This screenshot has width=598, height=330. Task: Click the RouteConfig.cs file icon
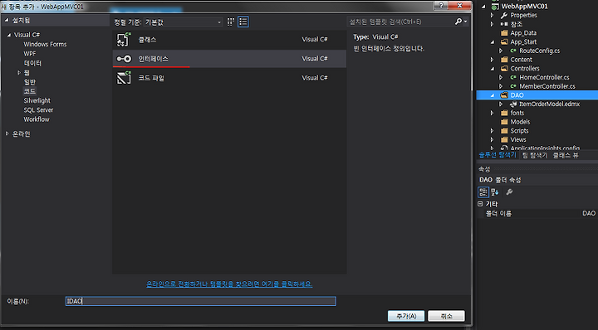[x=513, y=51]
